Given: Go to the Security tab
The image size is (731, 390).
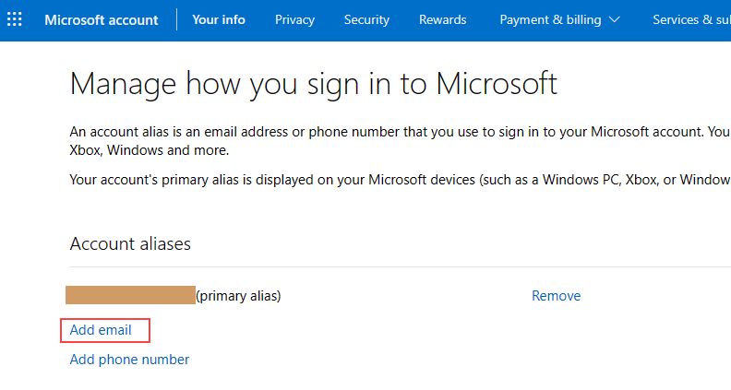Looking at the screenshot, I should coord(366,19).
